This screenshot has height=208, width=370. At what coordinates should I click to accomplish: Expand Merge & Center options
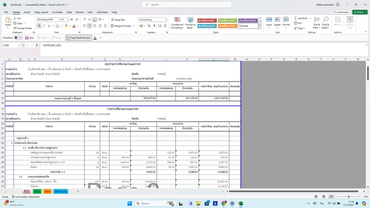[134, 26]
